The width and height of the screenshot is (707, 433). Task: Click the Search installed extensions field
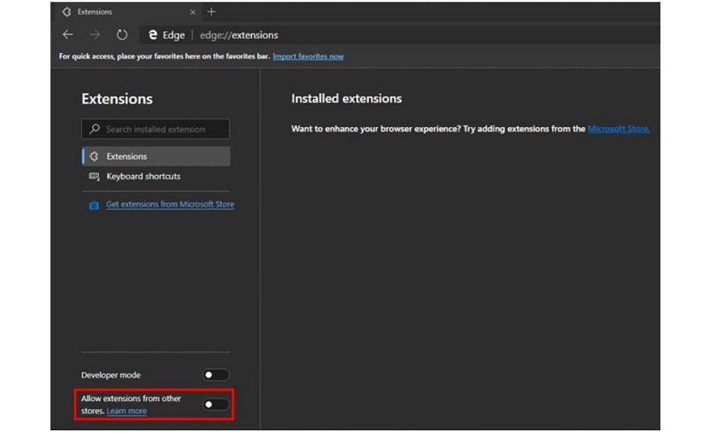[x=156, y=129]
